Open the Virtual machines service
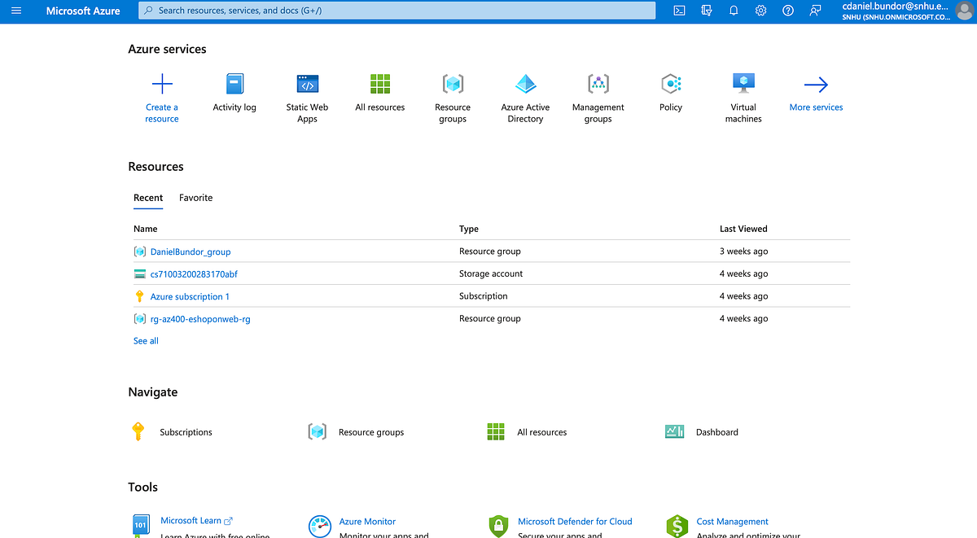Image resolution: width=977 pixels, height=538 pixels. pyautogui.click(x=743, y=84)
